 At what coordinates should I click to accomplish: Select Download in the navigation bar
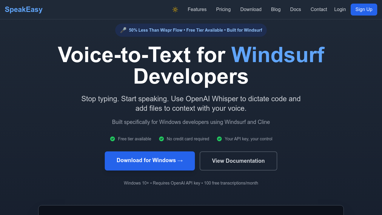click(251, 10)
